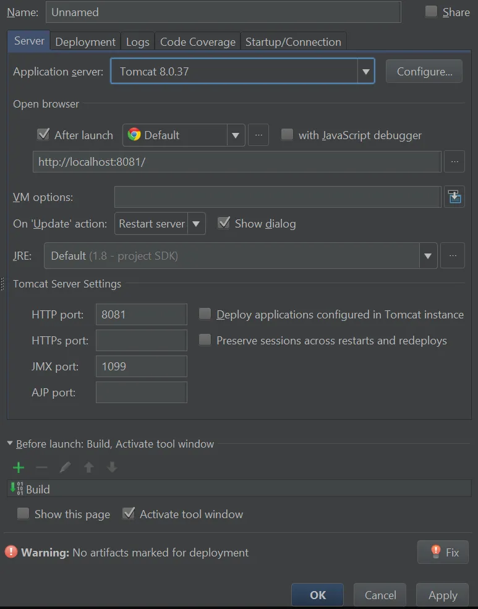Click the OK button

tap(317, 595)
